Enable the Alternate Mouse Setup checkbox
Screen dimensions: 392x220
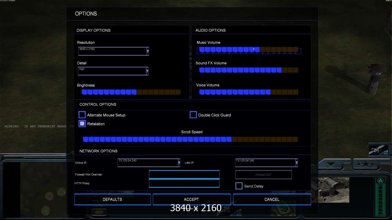pyautogui.click(x=82, y=115)
